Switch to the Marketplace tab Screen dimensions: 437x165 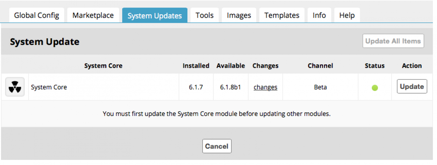click(x=93, y=15)
